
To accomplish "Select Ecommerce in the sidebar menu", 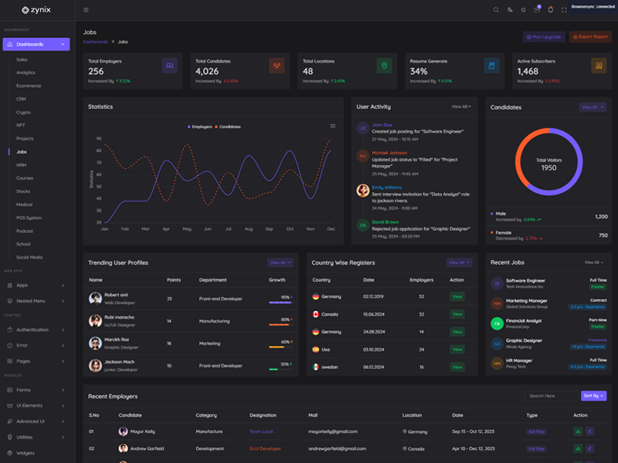I will point(29,86).
